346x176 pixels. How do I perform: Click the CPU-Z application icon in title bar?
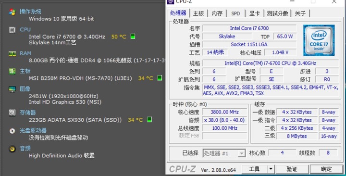[170, 1]
